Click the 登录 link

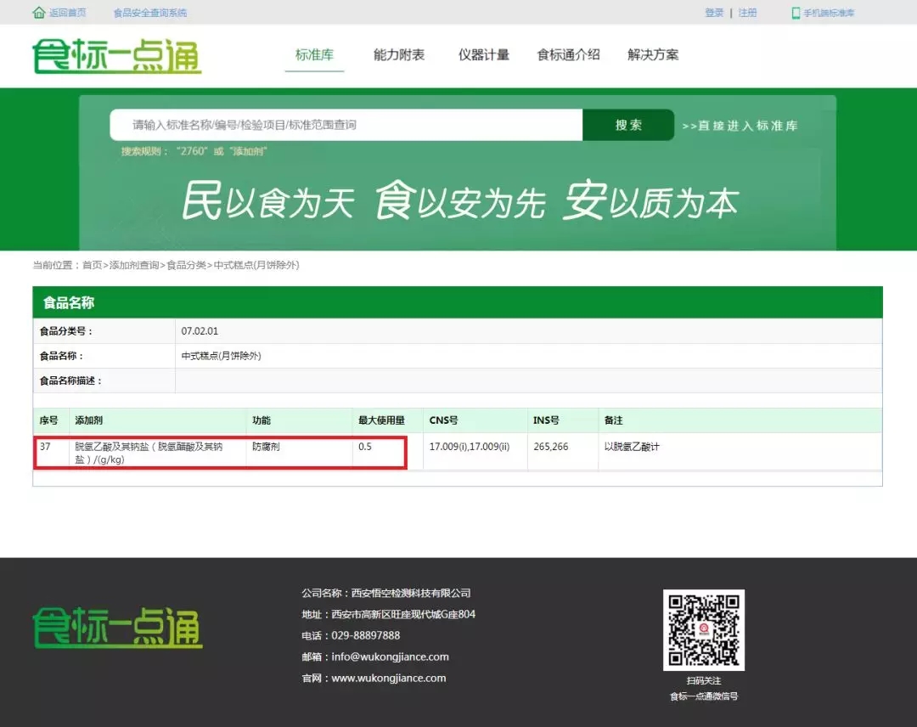714,13
